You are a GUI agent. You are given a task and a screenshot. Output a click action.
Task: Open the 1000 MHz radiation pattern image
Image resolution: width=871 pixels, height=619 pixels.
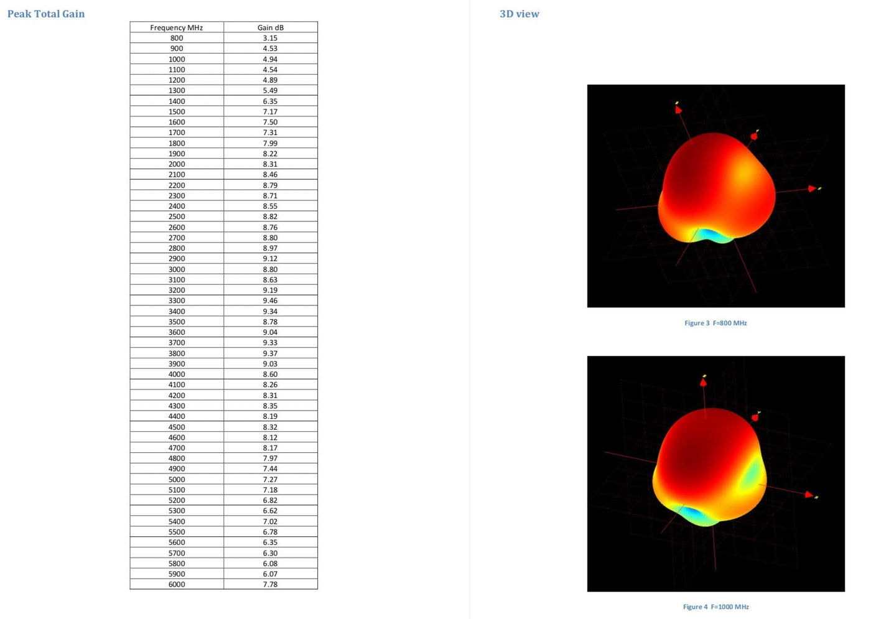coord(716,473)
